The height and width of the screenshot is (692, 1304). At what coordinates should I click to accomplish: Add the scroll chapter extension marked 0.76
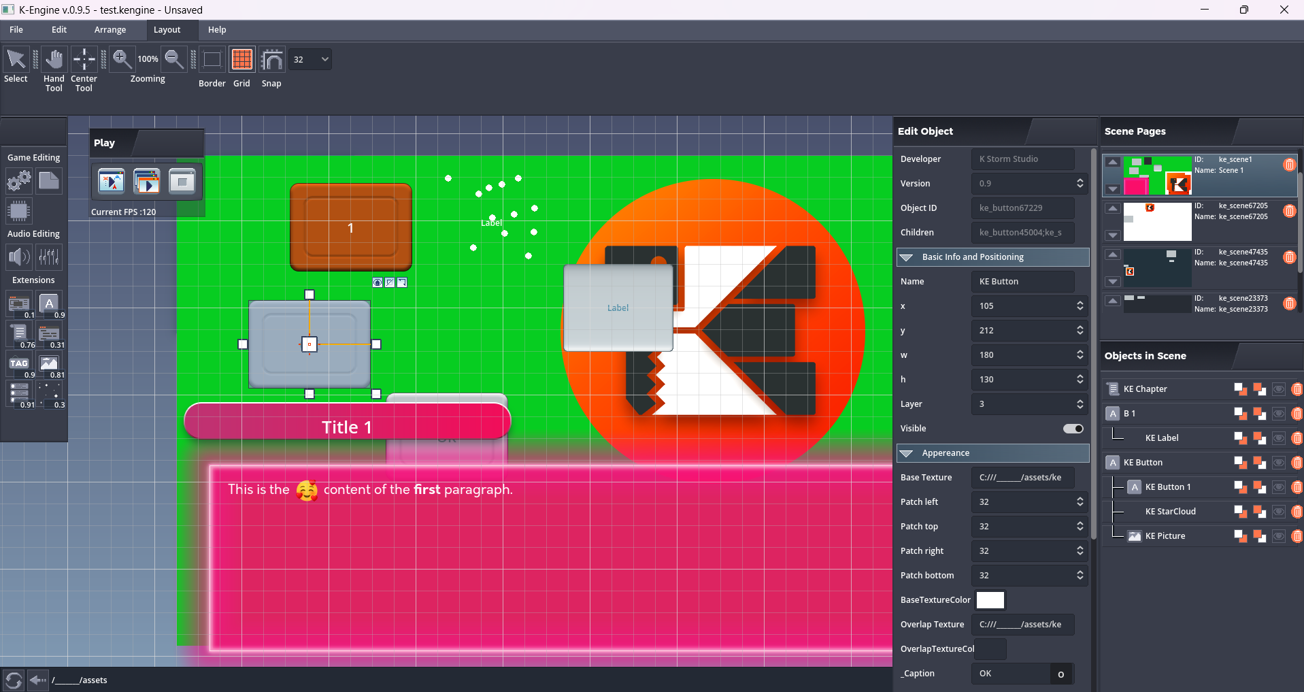(x=20, y=335)
